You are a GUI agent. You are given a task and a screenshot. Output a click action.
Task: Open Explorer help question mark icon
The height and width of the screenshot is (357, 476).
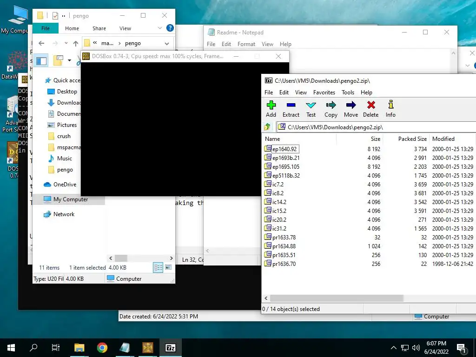pos(170,28)
